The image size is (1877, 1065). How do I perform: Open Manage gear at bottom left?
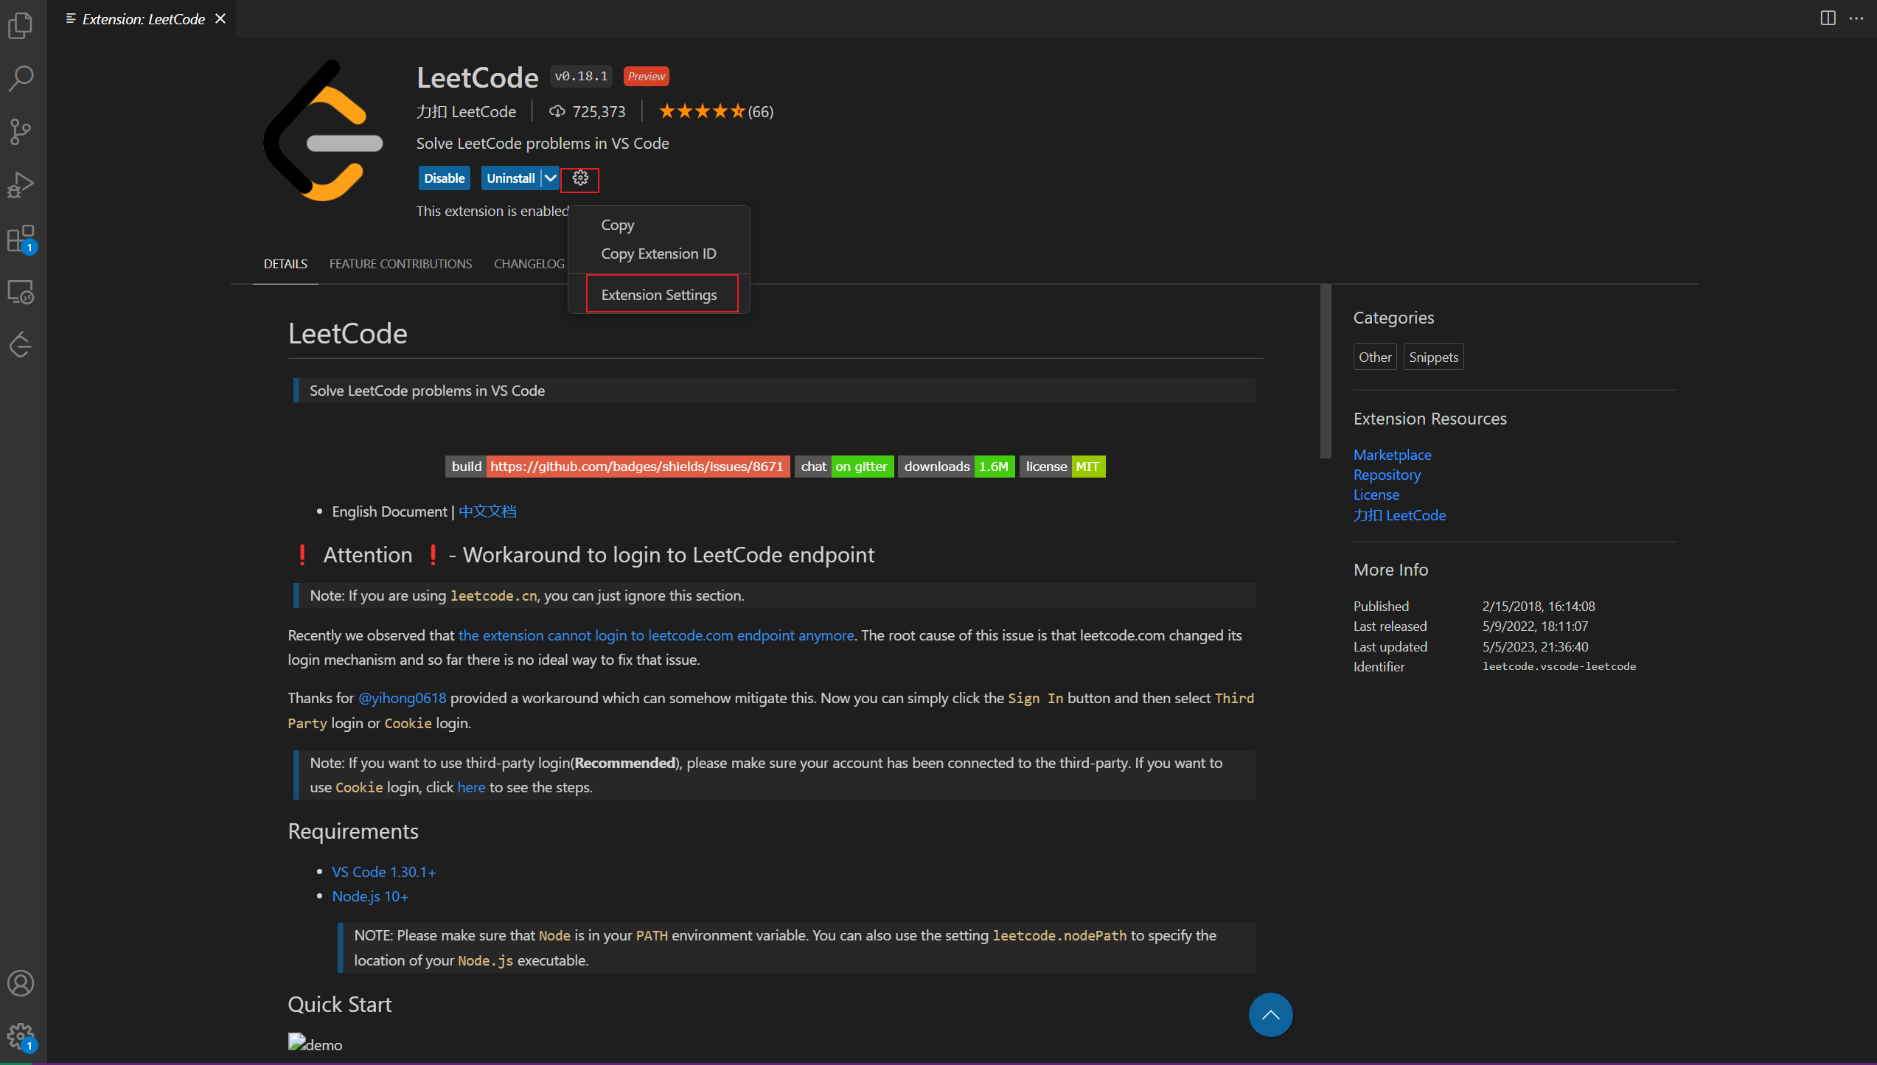pyautogui.click(x=21, y=1036)
